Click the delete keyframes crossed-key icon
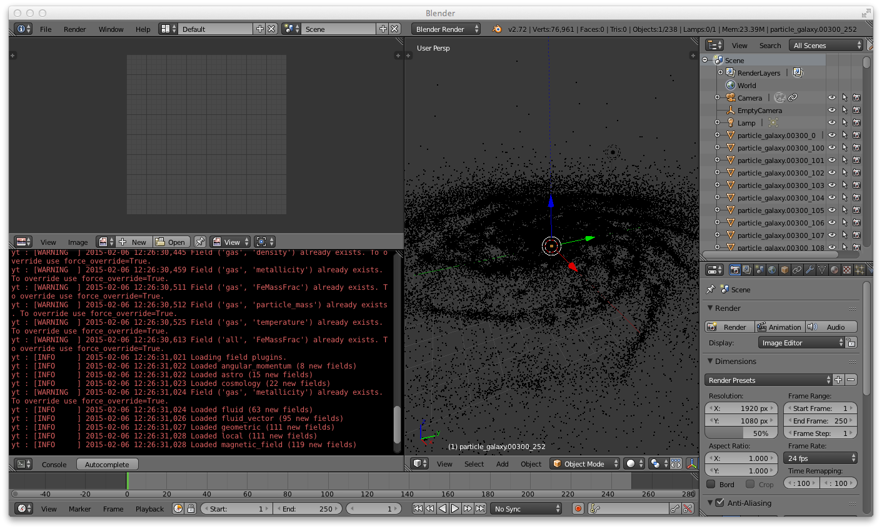Image resolution: width=882 pixels, height=529 pixels. coord(688,508)
